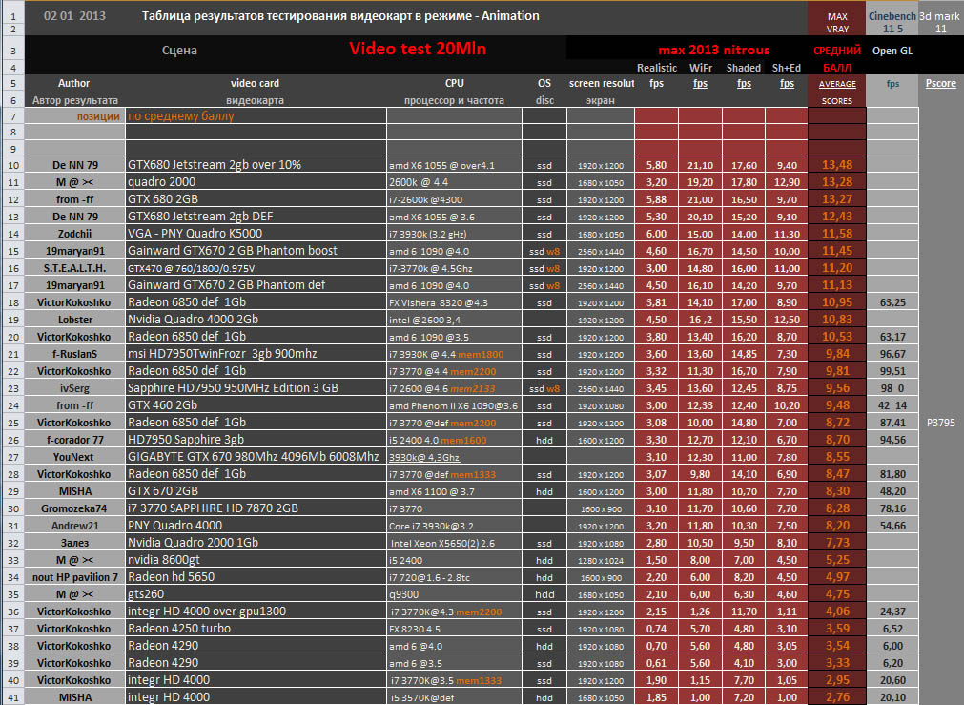
Task: Select 'Nvidia Quadro 2000 1Gb' cell
Action: 256,543
